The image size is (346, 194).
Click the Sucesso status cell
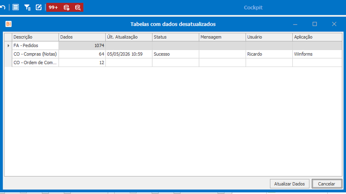(x=176, y=54)
